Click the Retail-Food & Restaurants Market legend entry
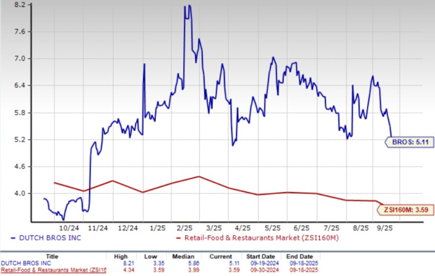 [x=257, y=237]
